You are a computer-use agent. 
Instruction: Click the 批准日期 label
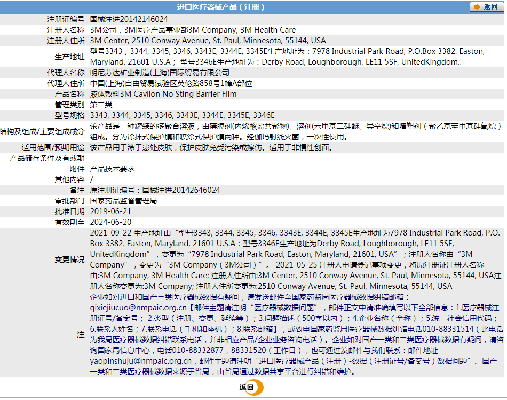pos(69,211)
